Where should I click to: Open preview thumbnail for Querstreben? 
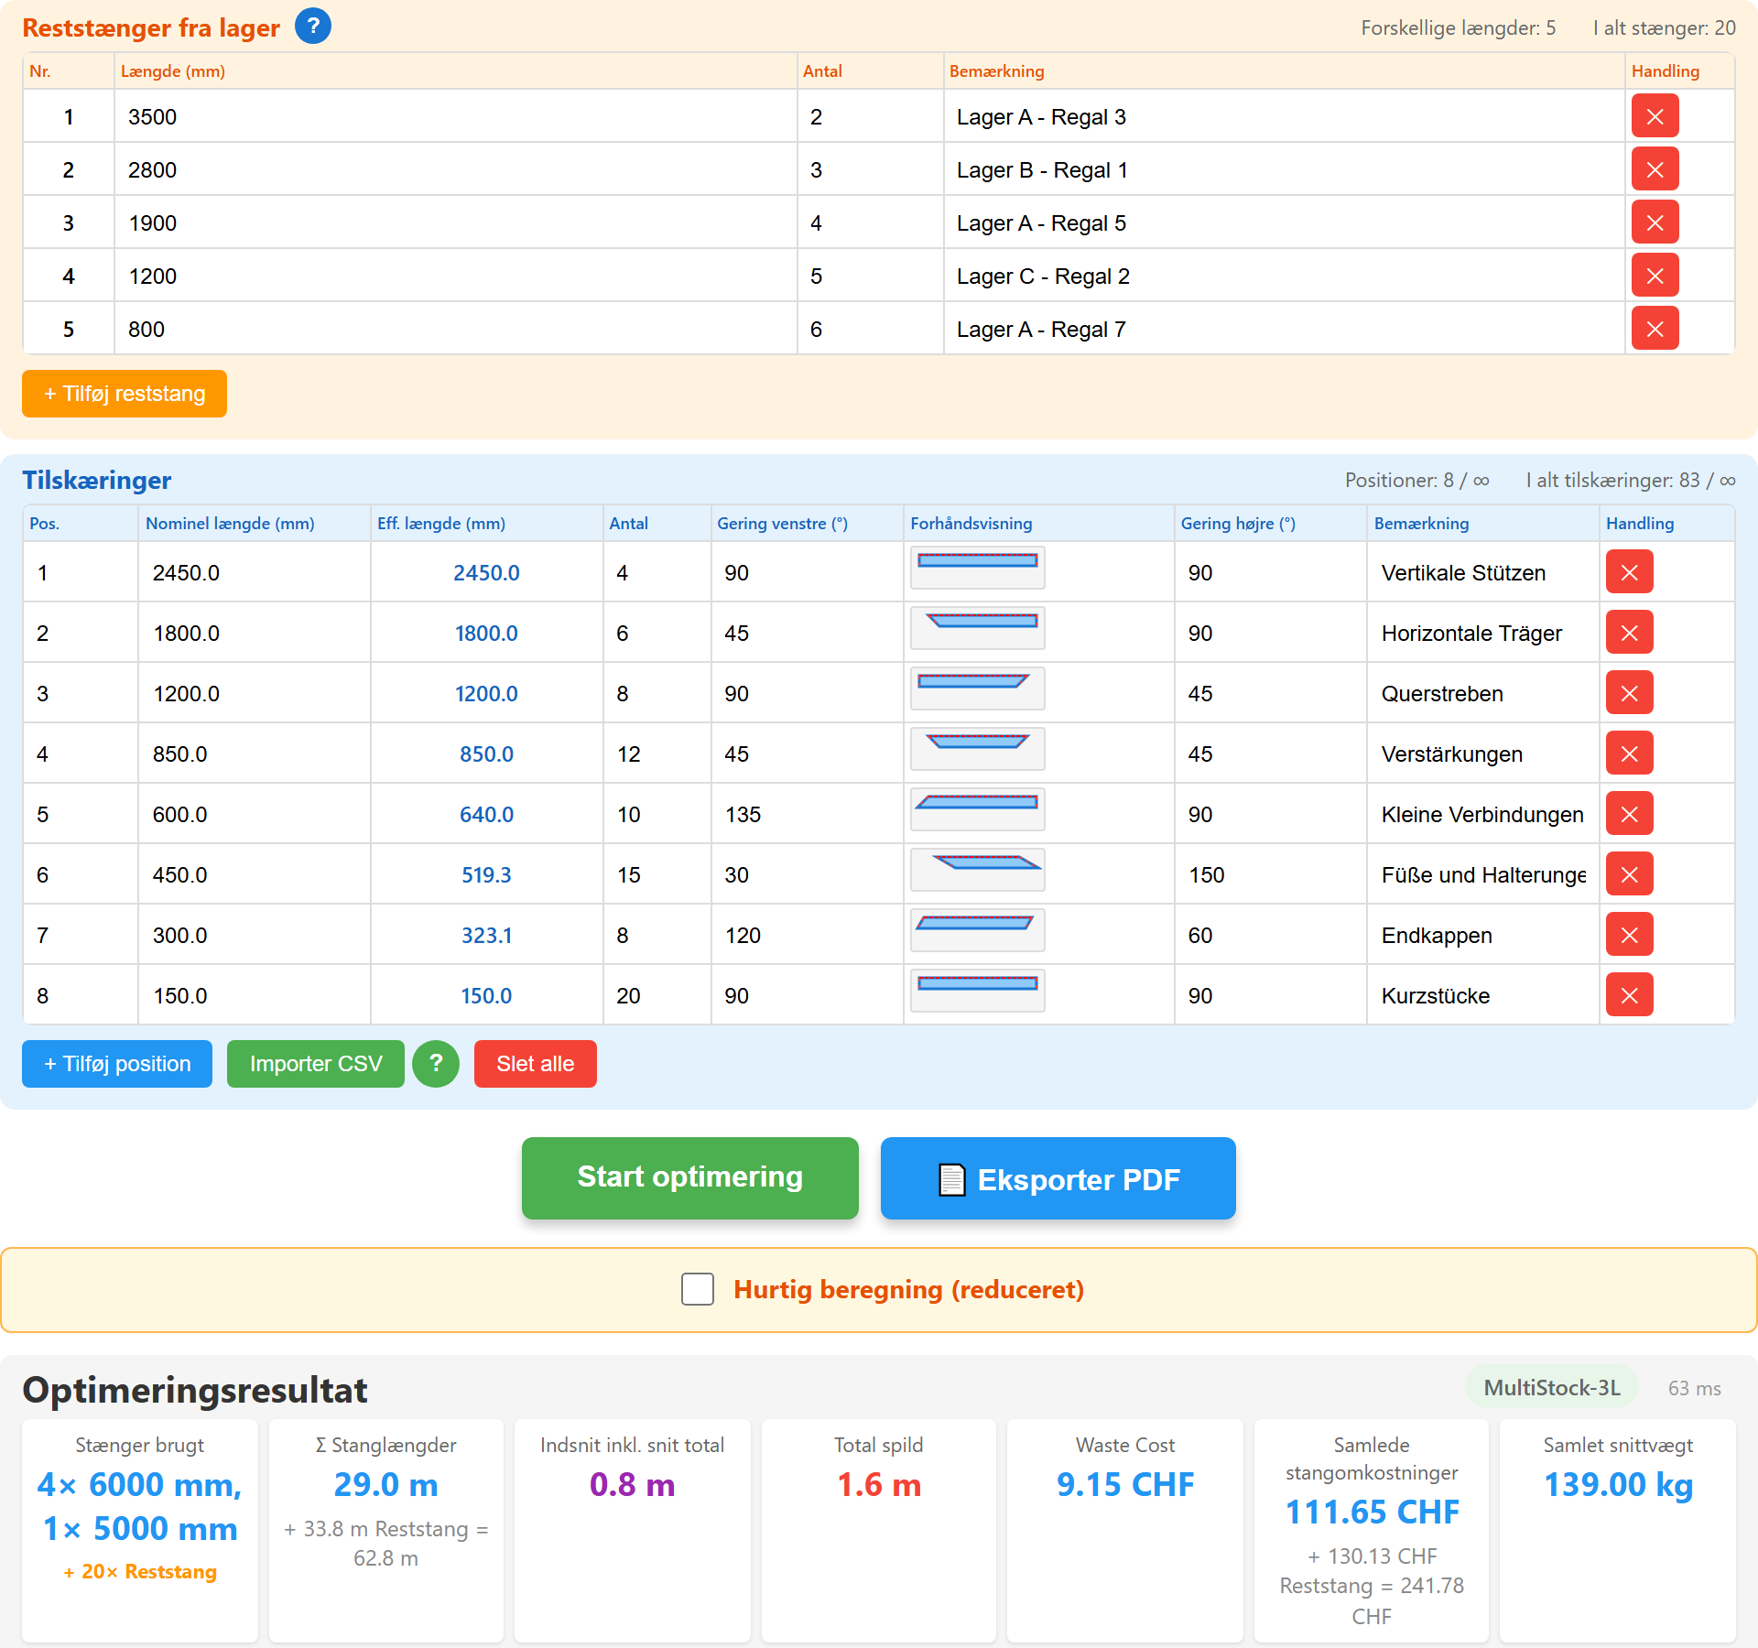tap(978, 688)
